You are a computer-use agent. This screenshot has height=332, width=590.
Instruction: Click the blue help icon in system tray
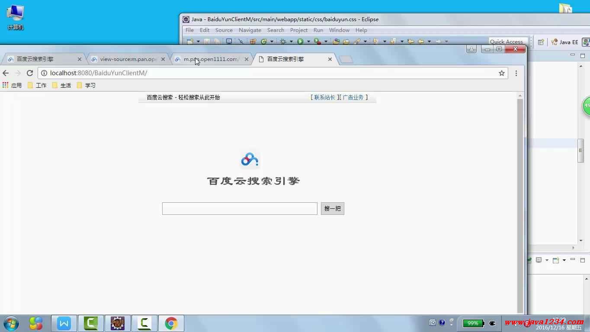coord(442,322)
